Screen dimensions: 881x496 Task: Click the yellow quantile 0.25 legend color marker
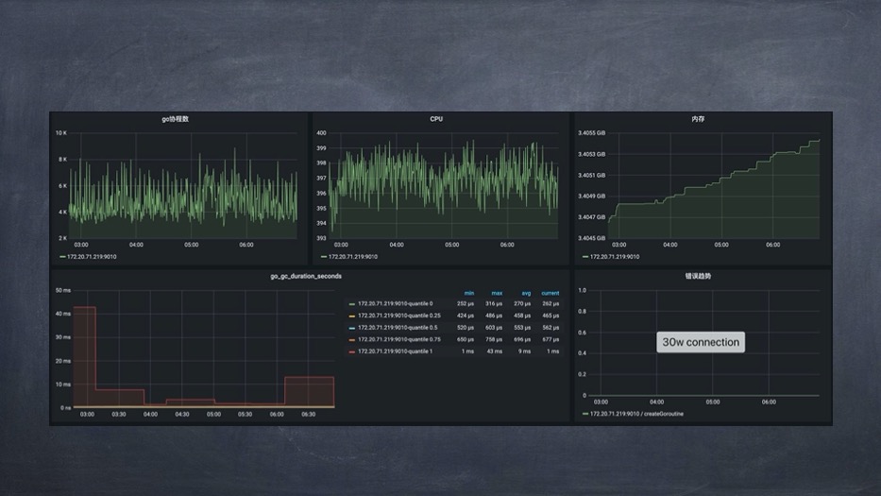click(x=352, y=316)
